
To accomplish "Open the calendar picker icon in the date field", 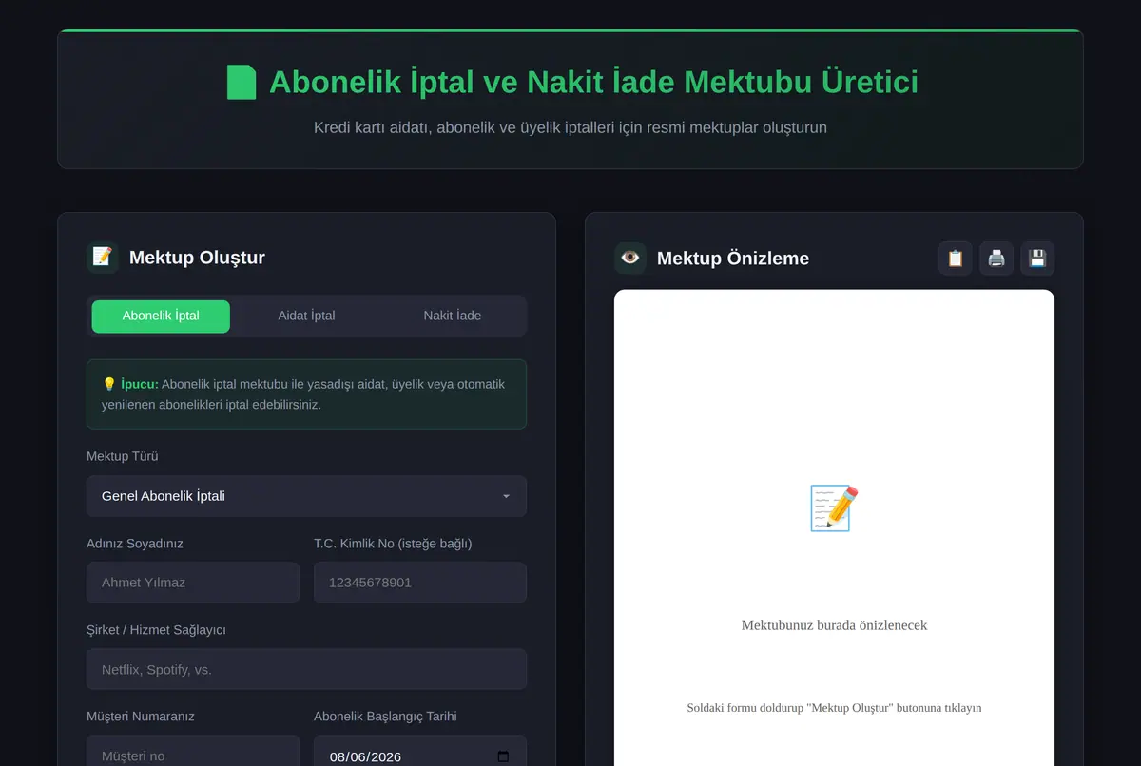I will point(503,756).
